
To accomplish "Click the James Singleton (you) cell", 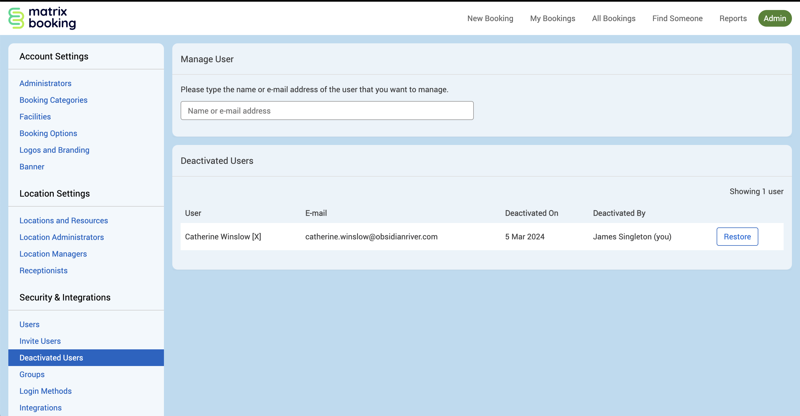I will tap(632, 237).
